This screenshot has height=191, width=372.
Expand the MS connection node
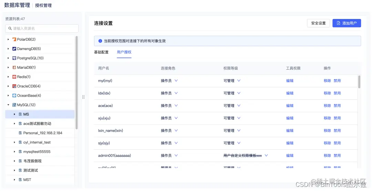point(14,114)
